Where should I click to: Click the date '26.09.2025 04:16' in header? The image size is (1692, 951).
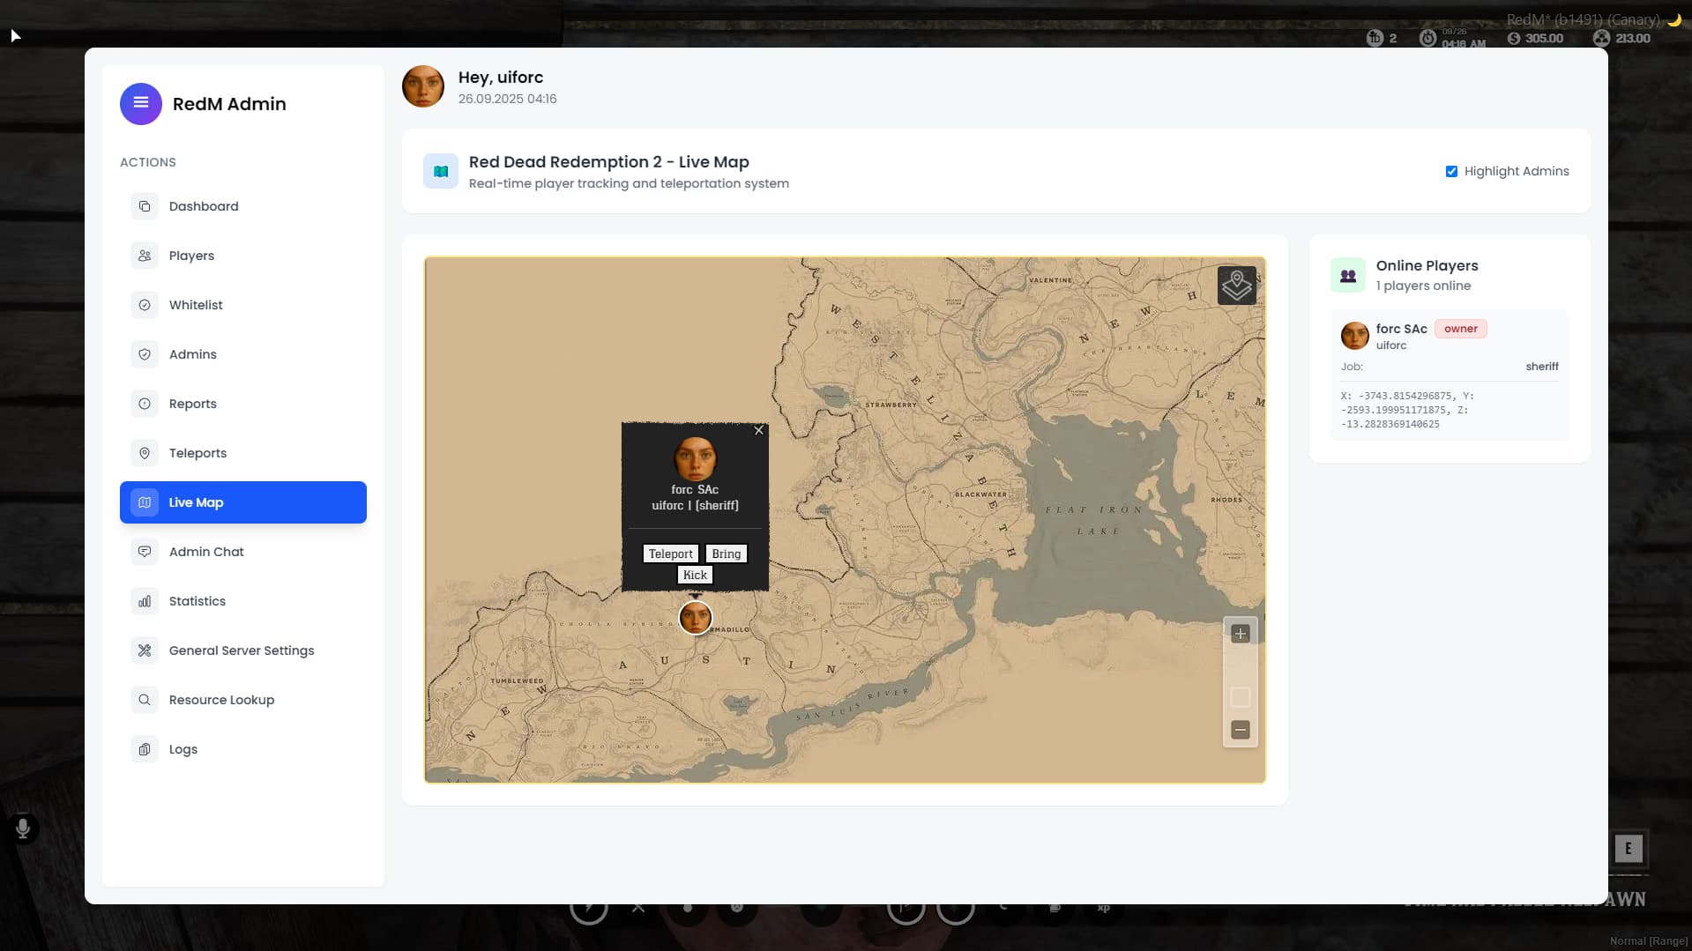[507, 99]
